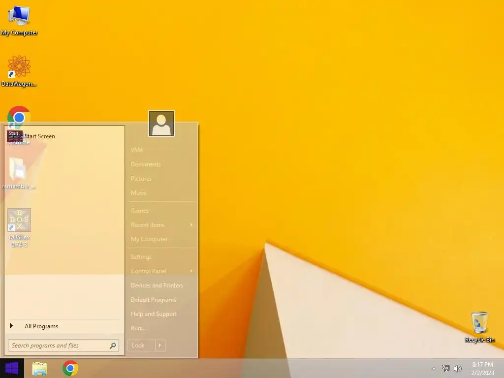Select the DataWagon desktop shortcut
This screenshot has height=378, width=504.
click(x=19, y=71)
